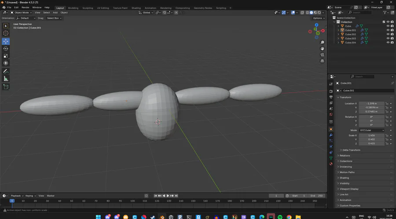Open the timeline Playback menu

click(x=17, y=196)
